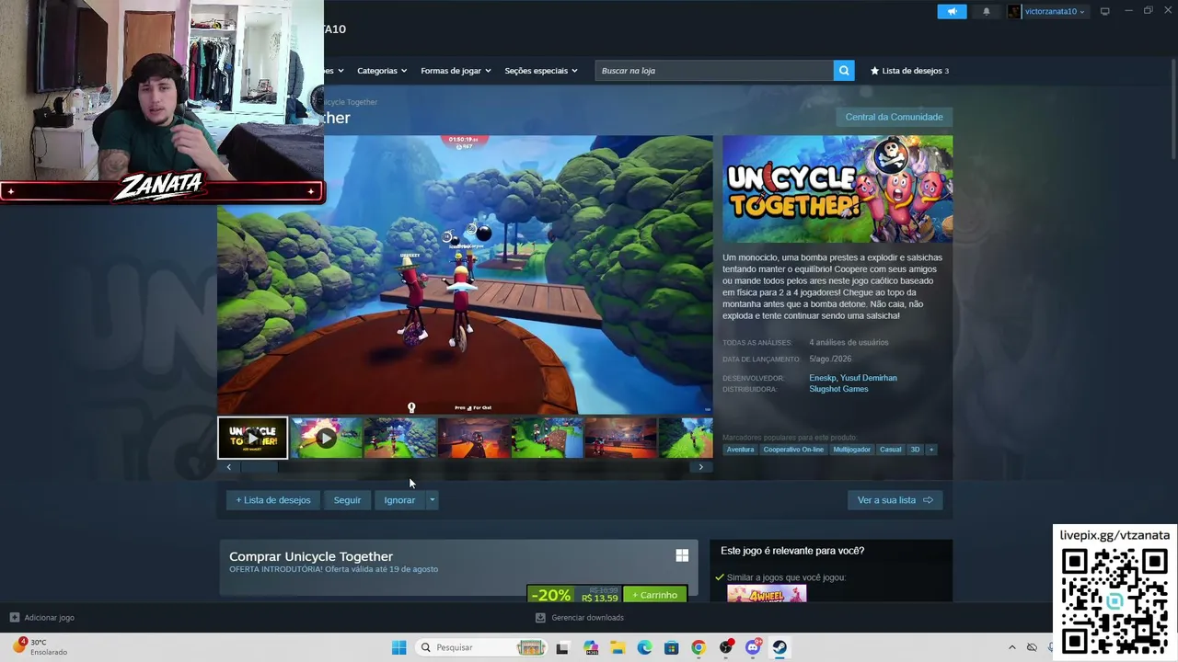Launch Google Chrome from the taskbar

699,647
